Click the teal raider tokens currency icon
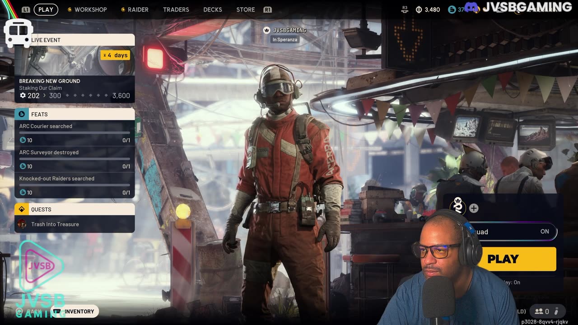 point(452,9)
